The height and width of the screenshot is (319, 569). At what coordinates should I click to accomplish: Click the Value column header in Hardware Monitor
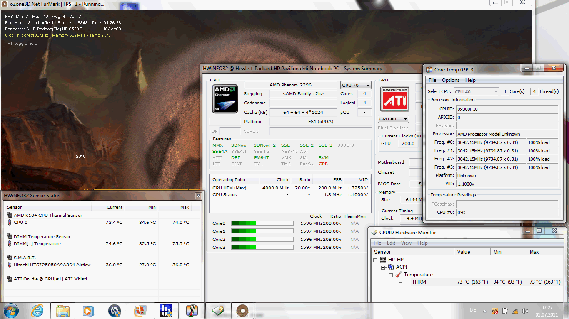[472, 252]
